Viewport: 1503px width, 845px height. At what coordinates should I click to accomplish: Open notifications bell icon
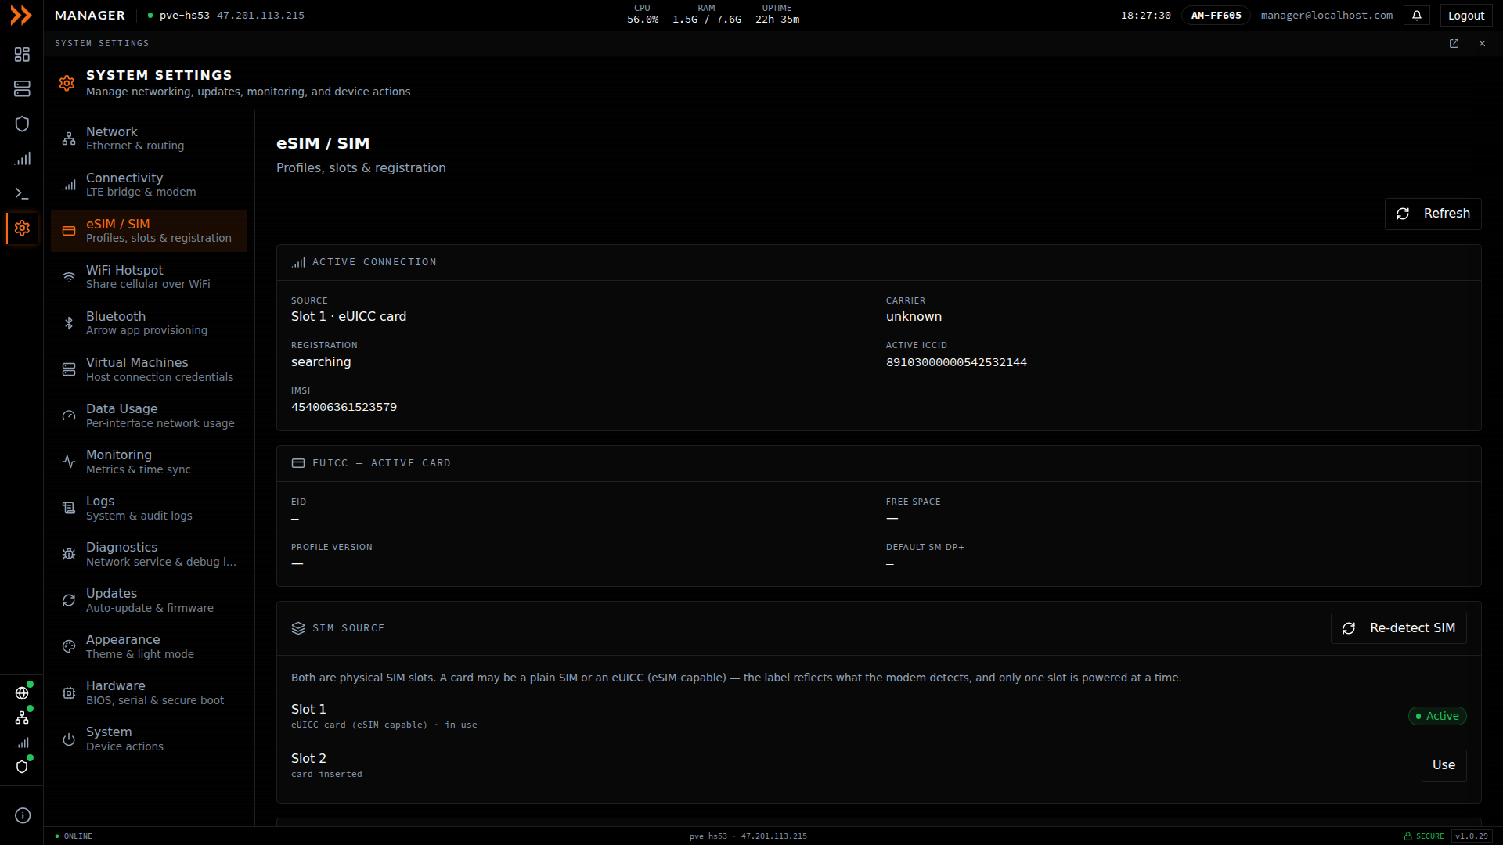pyautogui.click(x=1417, y=16)
